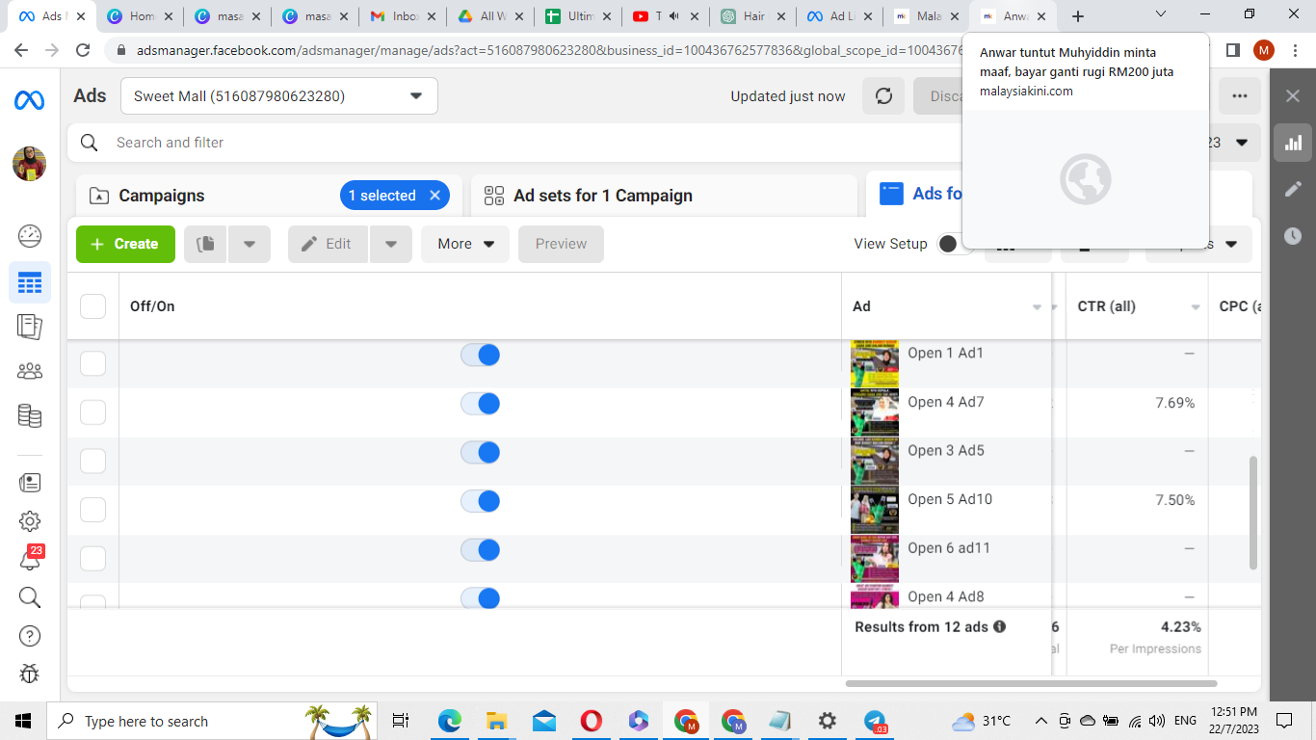Image resolution: width=1316 pixels, height=740 pixels.
Task: Open Chrome tab search chevron
Action: pyautogui.click(x=1161, y=14)
